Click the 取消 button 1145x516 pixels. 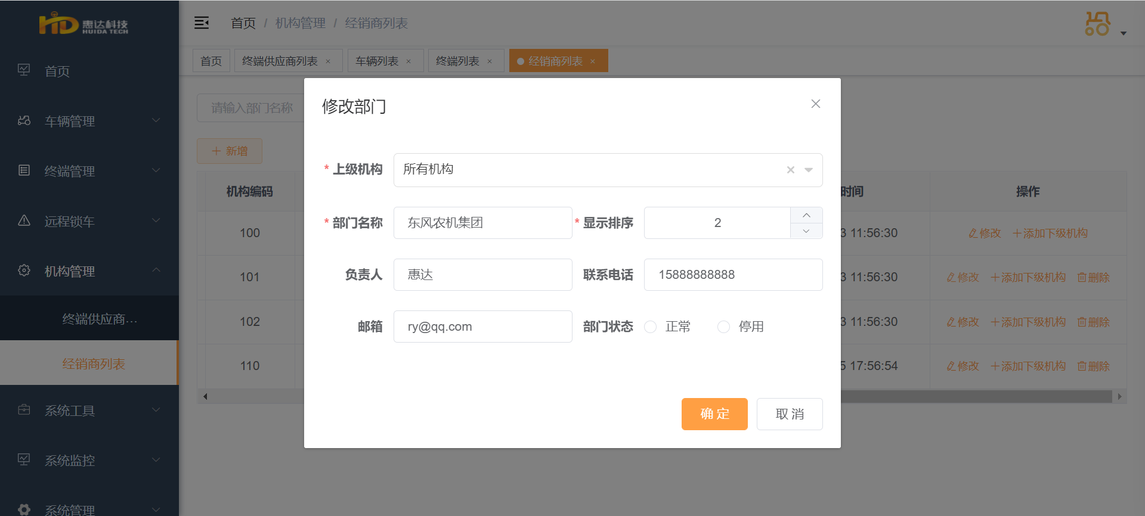coord(790,414)
